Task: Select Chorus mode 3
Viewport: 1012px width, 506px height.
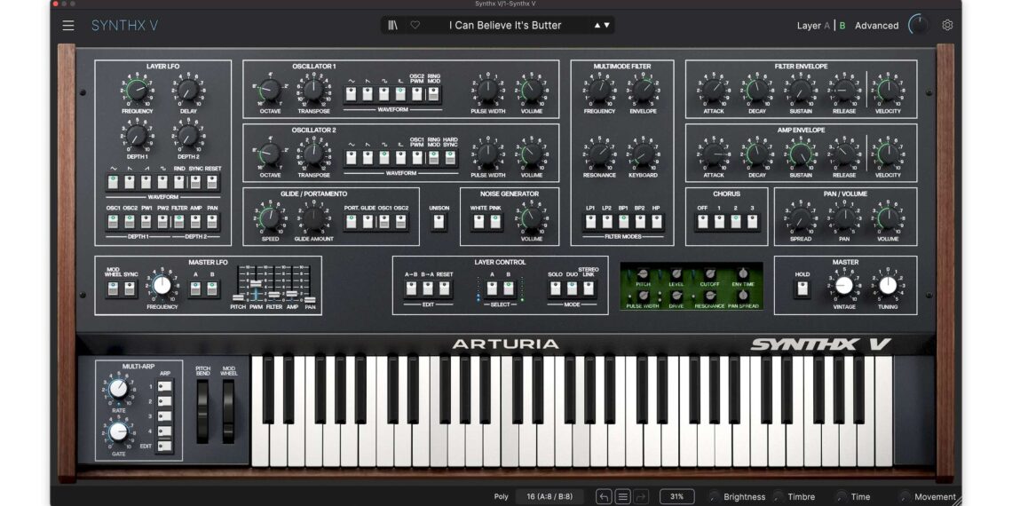Action: pyautogui.click(x=752, y=222)
